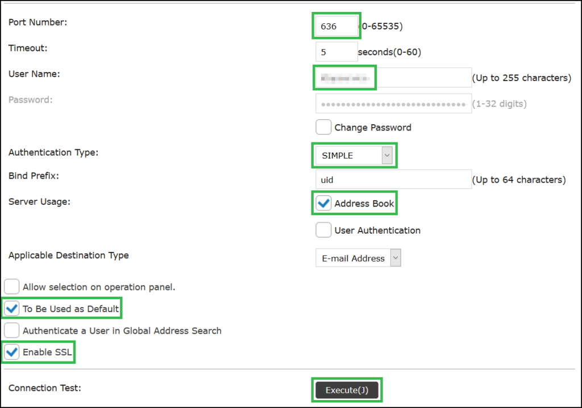Screen dimensions: 582x408
Task: Enable Allow selection on operation panel
Action: coord(11,287)
